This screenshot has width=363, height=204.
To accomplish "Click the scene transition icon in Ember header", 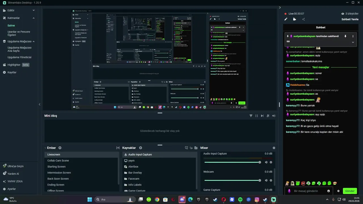I will click(x=118, y=148).
